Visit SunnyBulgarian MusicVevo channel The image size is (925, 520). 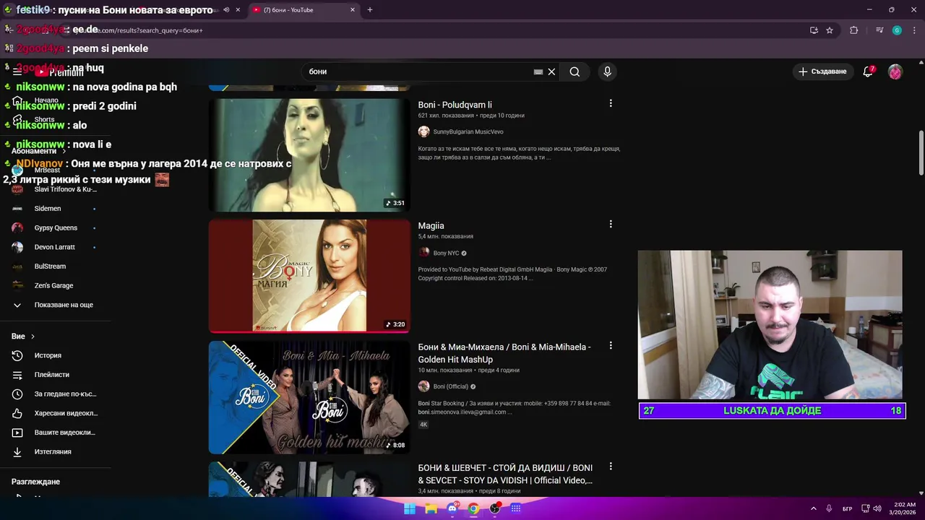(x=468, y=131)
